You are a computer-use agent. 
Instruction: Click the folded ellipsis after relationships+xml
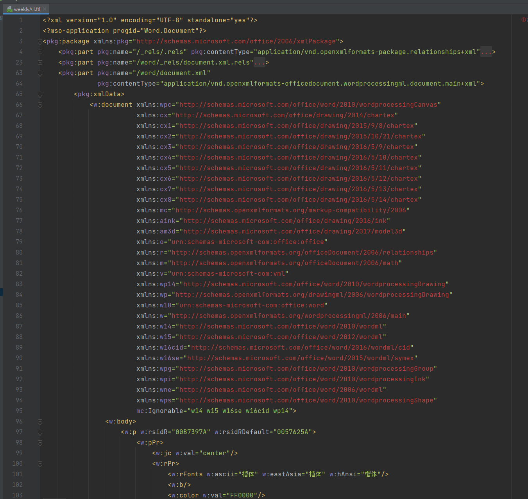[486, 52]
